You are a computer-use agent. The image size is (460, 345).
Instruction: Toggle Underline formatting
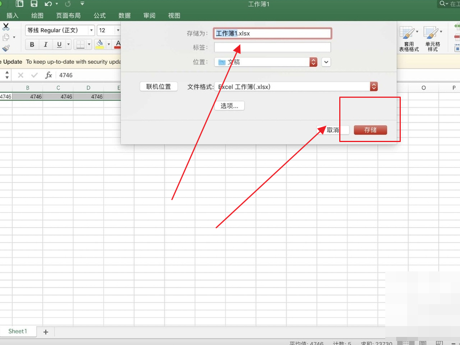tap(59, 45)
